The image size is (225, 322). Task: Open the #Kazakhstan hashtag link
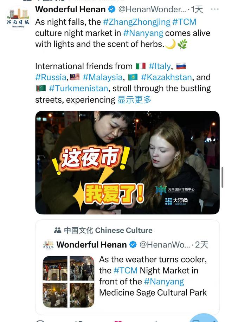[x=166, y=77]
